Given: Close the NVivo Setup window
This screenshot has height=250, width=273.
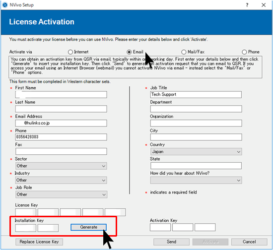Looking at the screenshot, I should pos(264,5).
